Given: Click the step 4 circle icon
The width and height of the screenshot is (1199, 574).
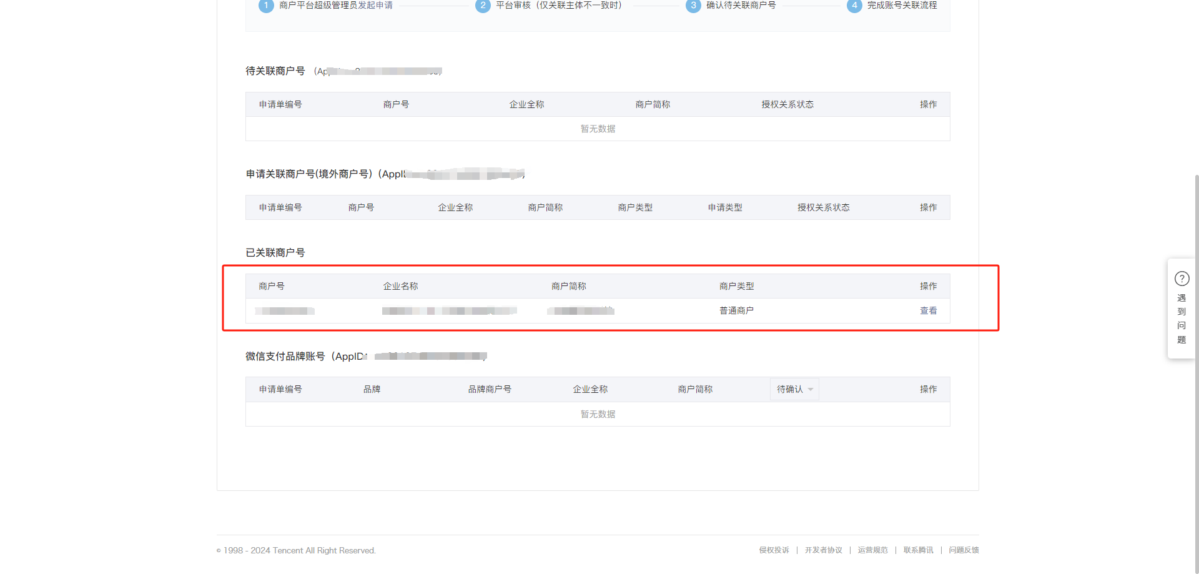Looking at the screenshot, I should pos(854,5).
